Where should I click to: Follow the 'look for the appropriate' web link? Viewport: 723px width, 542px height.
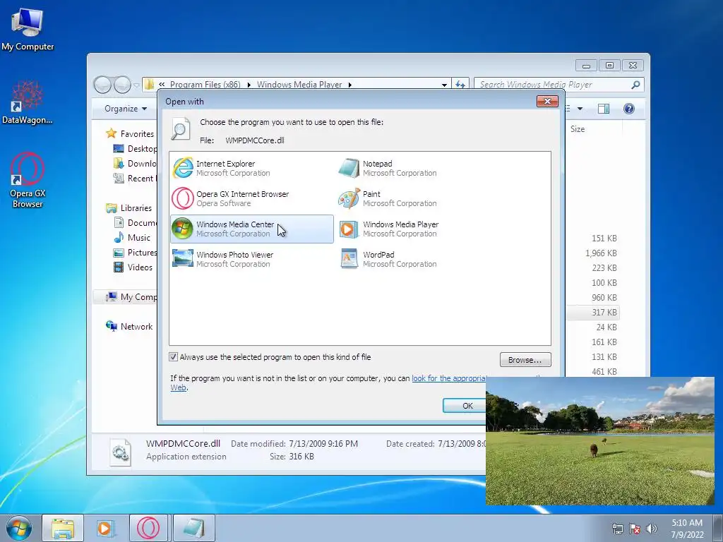pyautogui.click(x=449, y=378)
